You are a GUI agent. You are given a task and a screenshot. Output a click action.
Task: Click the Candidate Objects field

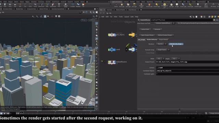tap(188, 71)
